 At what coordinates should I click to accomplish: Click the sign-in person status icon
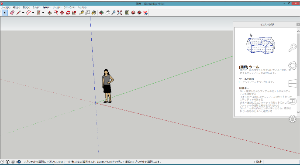coord(13,162)
